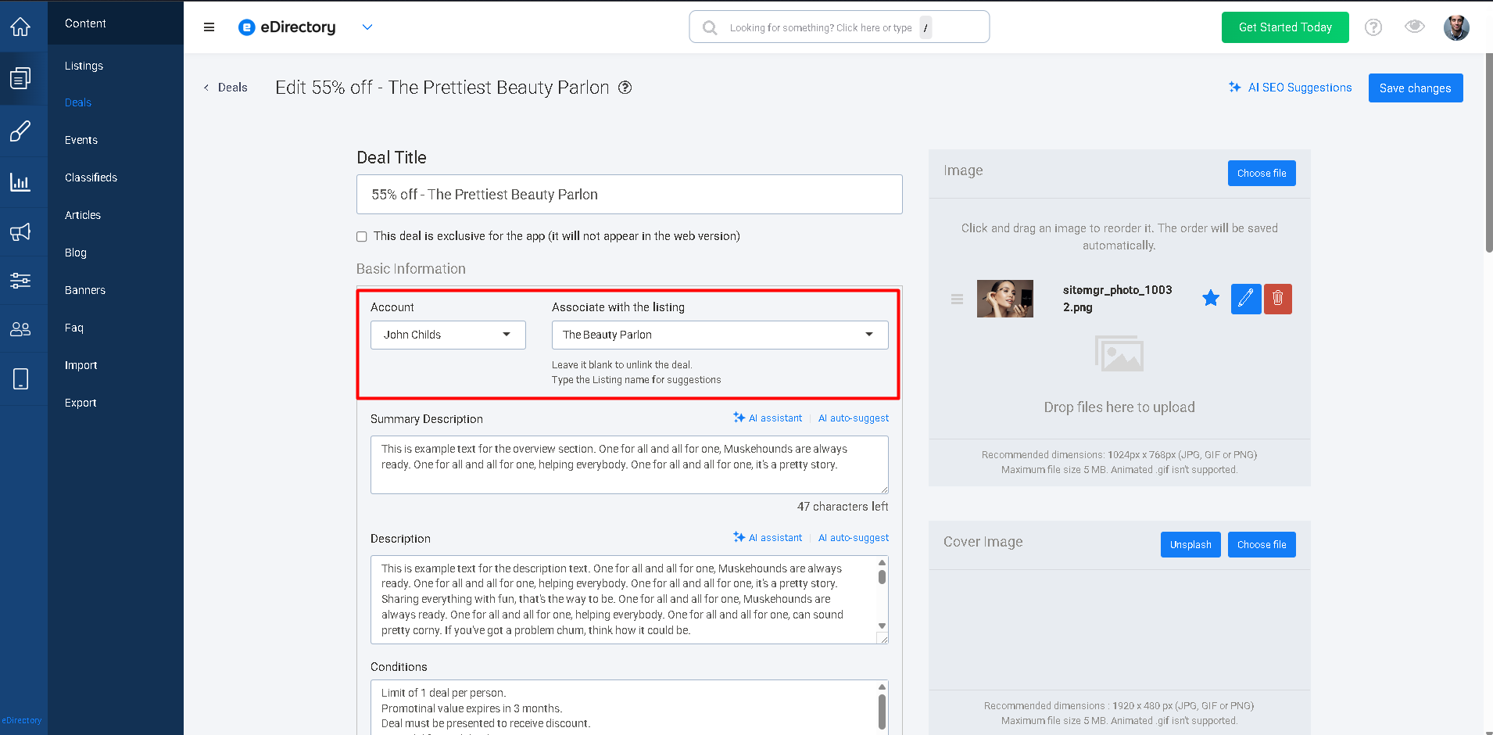Enable the app-exclusive deal checkbox
Screen dimensions: 1493x735
[x=362, y=236]
